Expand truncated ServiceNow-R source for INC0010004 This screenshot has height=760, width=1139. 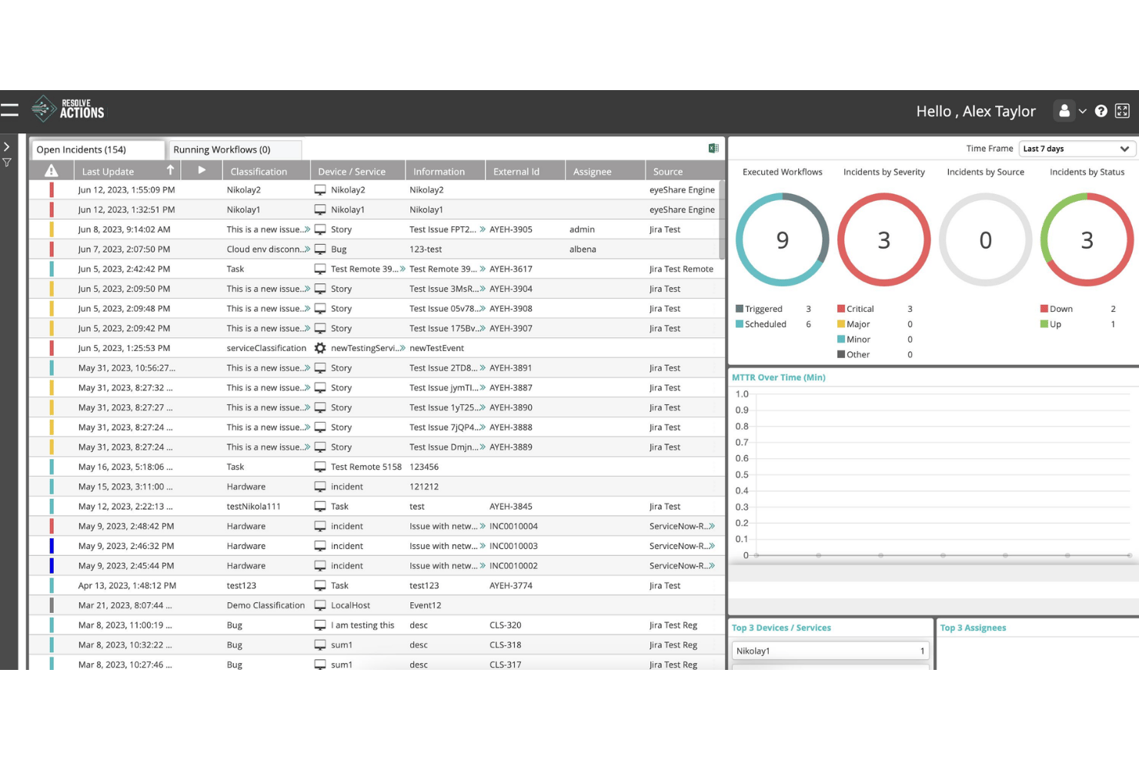coord(712,526)
